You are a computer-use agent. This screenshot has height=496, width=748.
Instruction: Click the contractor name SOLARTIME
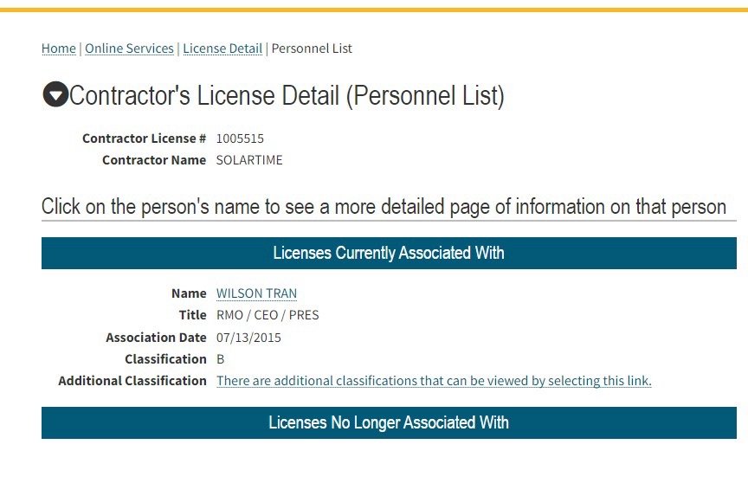tap(249, 160)
